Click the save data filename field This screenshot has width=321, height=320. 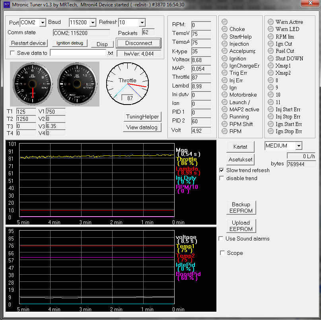pos(78,53)
